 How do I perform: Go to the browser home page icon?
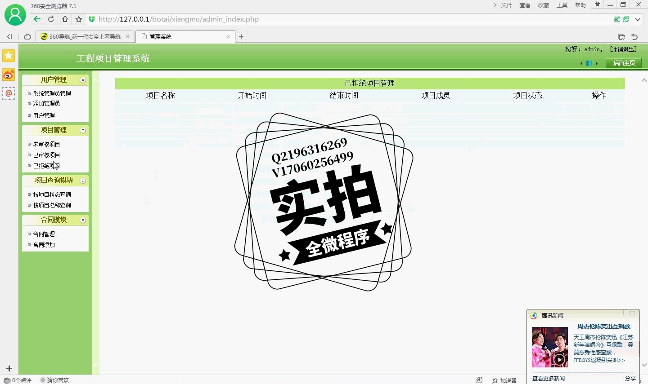point(65,19)
